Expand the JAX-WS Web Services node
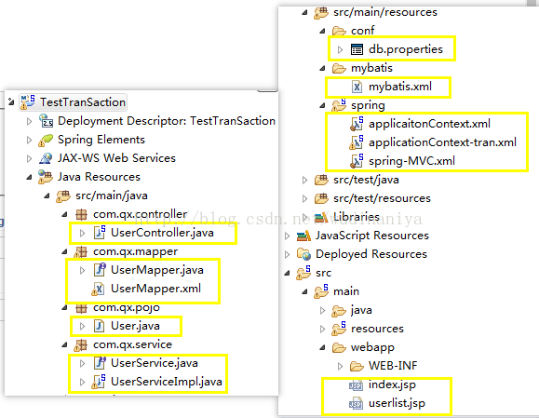This screenshot has height=418, width=539. point(30,158)
